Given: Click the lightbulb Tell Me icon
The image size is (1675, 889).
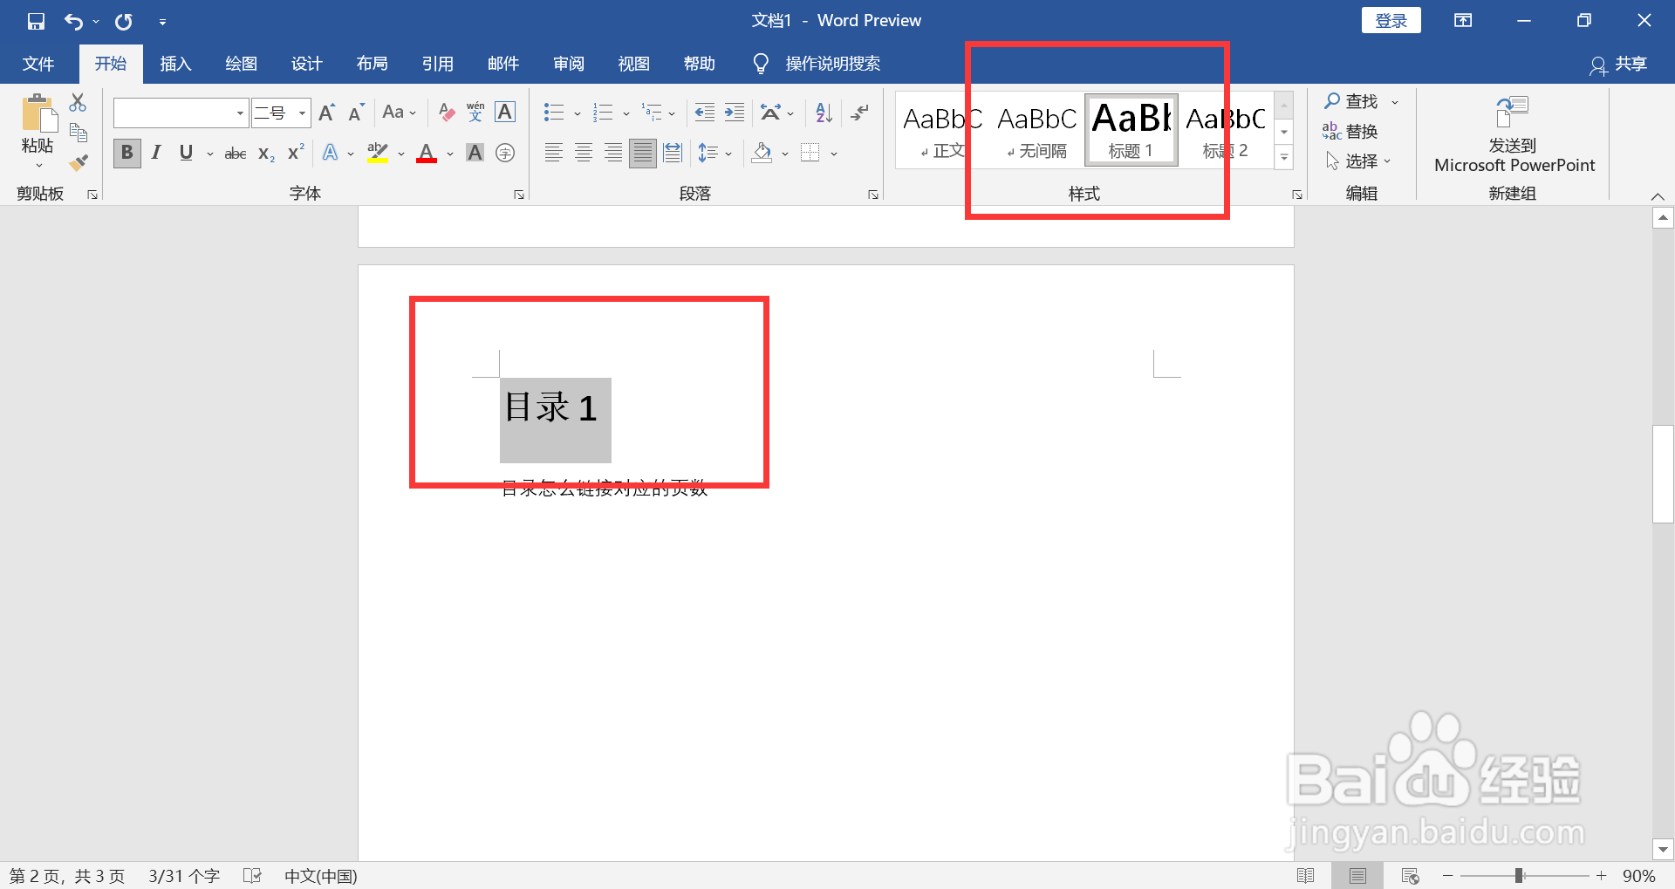Looking at the screenshot, I should (x=761, y=64).
